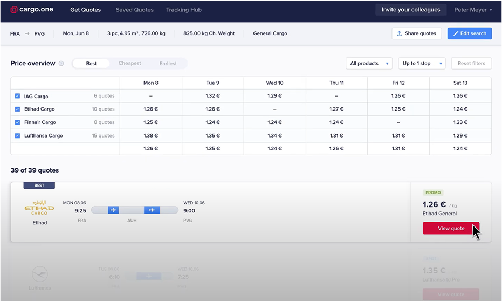Go to Saved Quotes tab

(134, 10)
